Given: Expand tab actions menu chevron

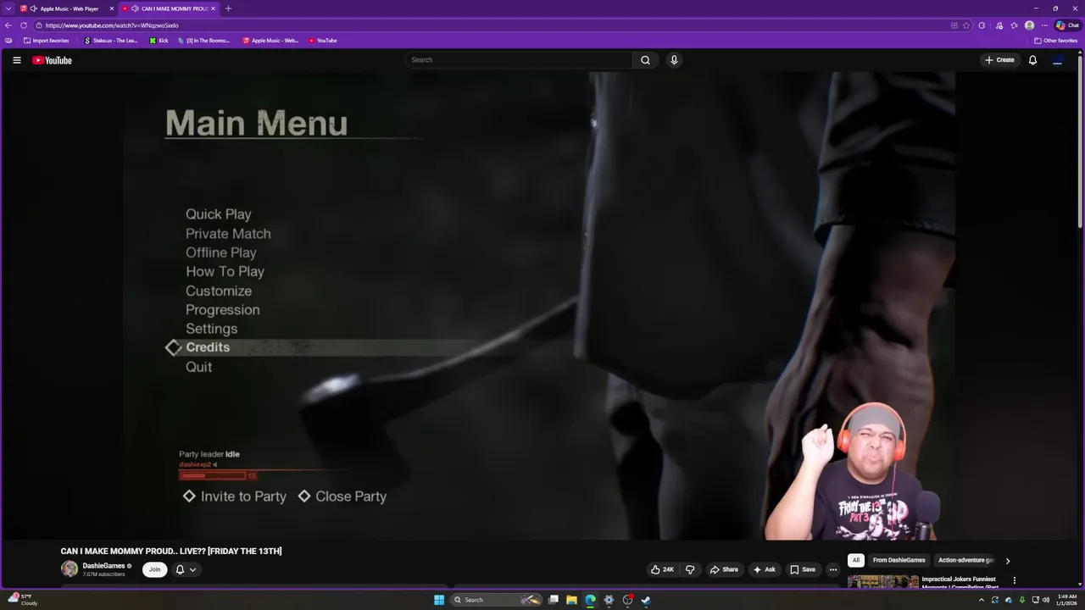Looking at the screenshot, I should point(8,8).
